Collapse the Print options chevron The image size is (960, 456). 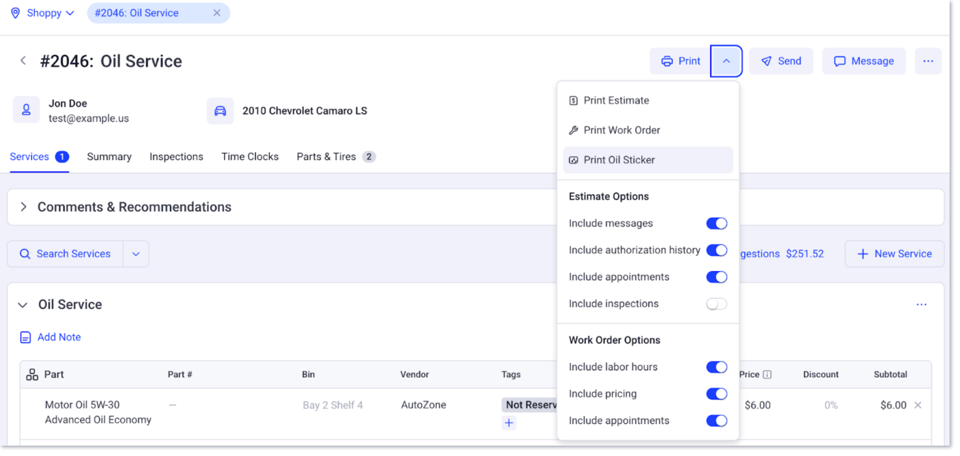(x=726, y=61)
